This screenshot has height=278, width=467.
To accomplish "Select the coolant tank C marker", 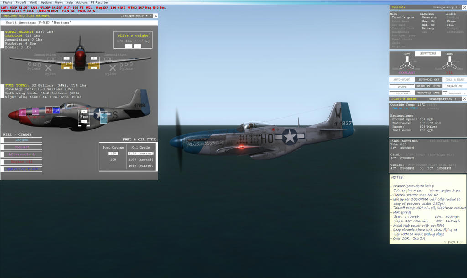I will pos(22,112).
